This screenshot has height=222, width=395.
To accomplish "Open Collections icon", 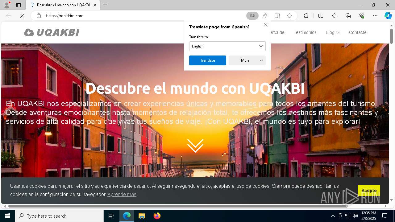I will coord(348,16).
